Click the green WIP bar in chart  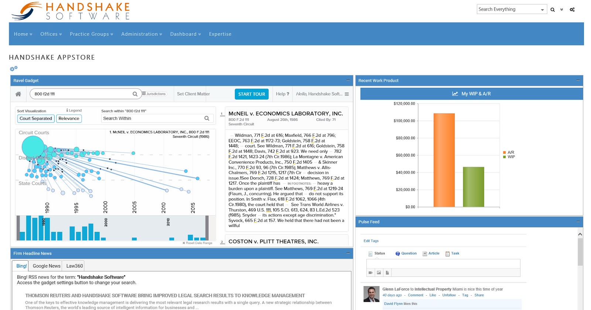pyautogui.click(x=474, y=187)
